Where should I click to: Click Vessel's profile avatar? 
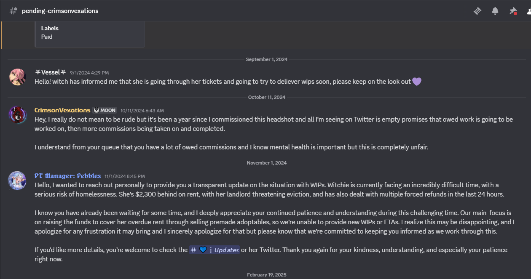pos(17,77)
